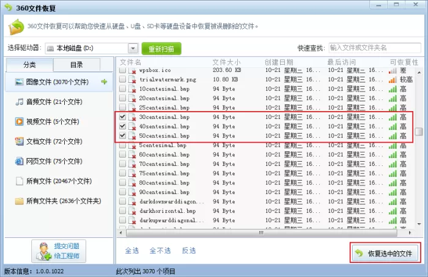The image size is (428, 277).
Task: Click the quick search input field
Action: click(x=375, y=48)
